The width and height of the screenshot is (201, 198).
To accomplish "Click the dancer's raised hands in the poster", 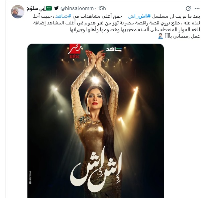I will pyautogui.click(x=96, y=56).
